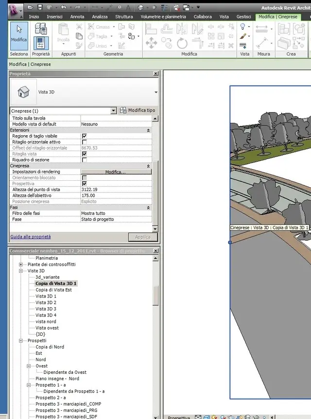311x419 pixels.
Task: Click the Match Type Properties brush icon in Appunti
Action: click(79, 45)
